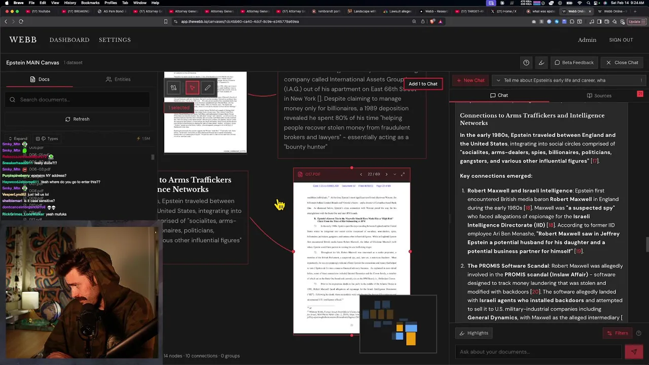Click the '1 selected' badge

coord(179,107)
